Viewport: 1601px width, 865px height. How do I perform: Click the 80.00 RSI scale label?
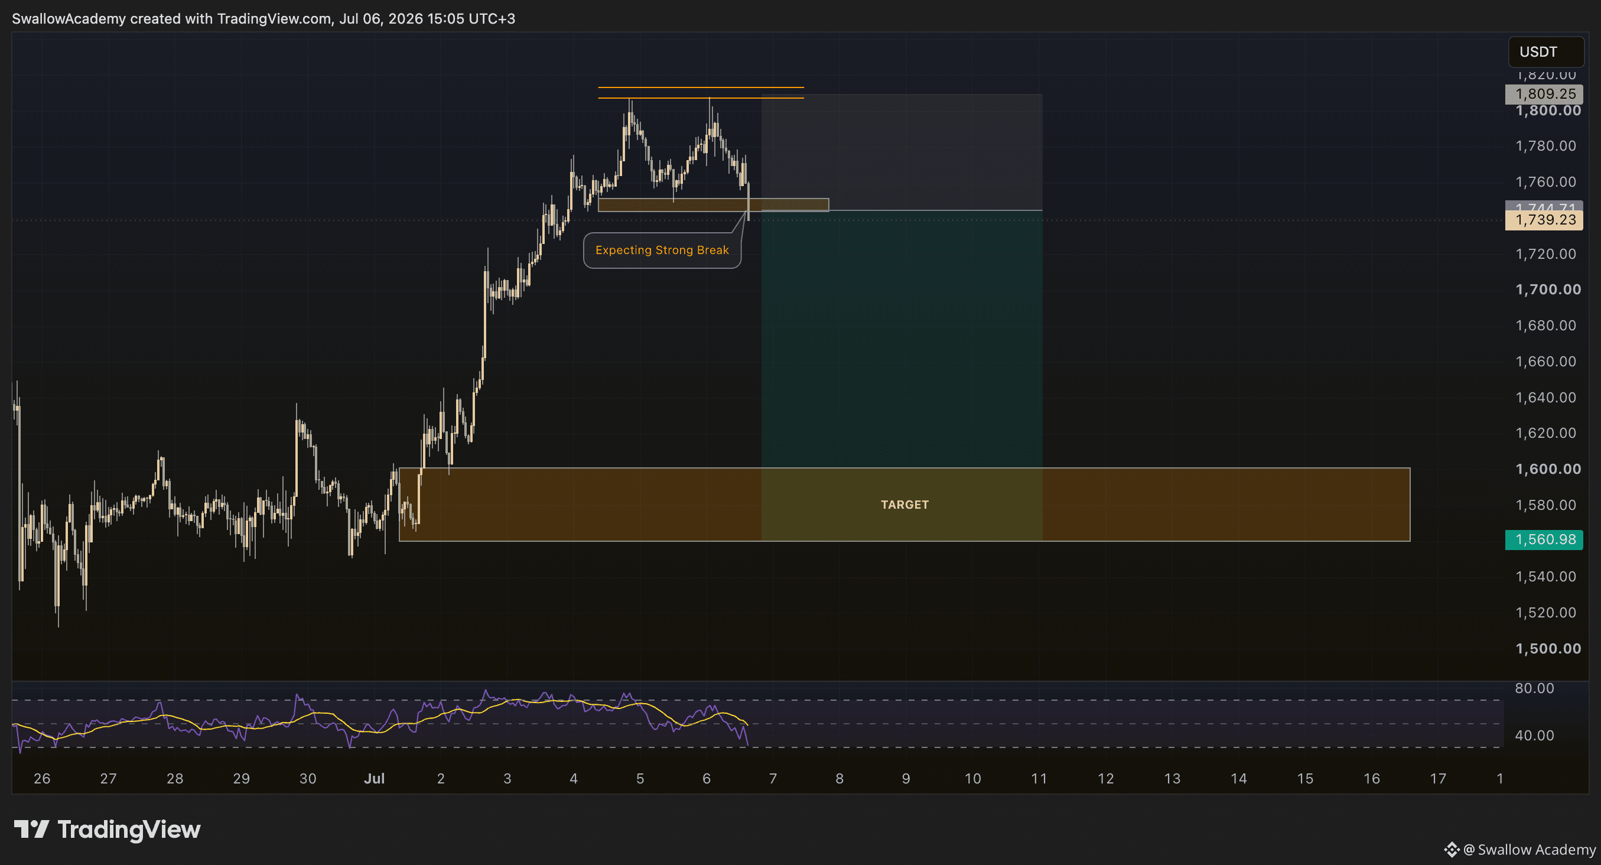click(x=1534, y=688)
